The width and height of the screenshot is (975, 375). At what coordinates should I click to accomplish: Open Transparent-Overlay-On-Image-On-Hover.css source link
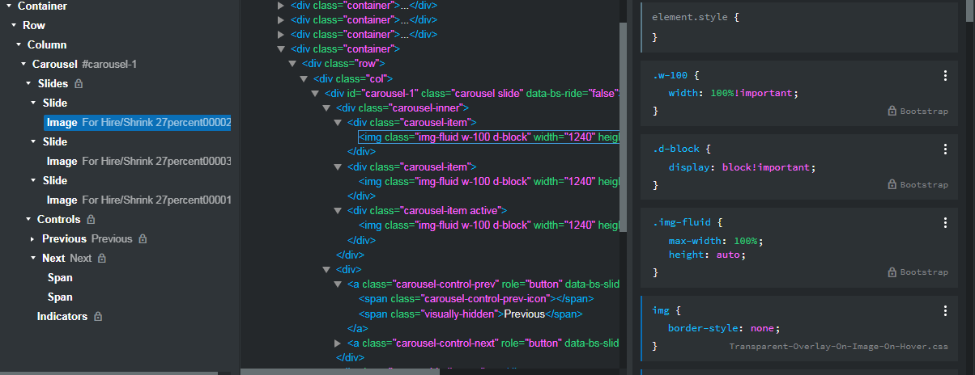838,347
